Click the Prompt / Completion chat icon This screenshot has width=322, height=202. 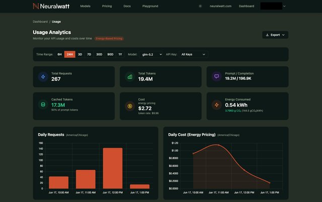coord(217,76)
